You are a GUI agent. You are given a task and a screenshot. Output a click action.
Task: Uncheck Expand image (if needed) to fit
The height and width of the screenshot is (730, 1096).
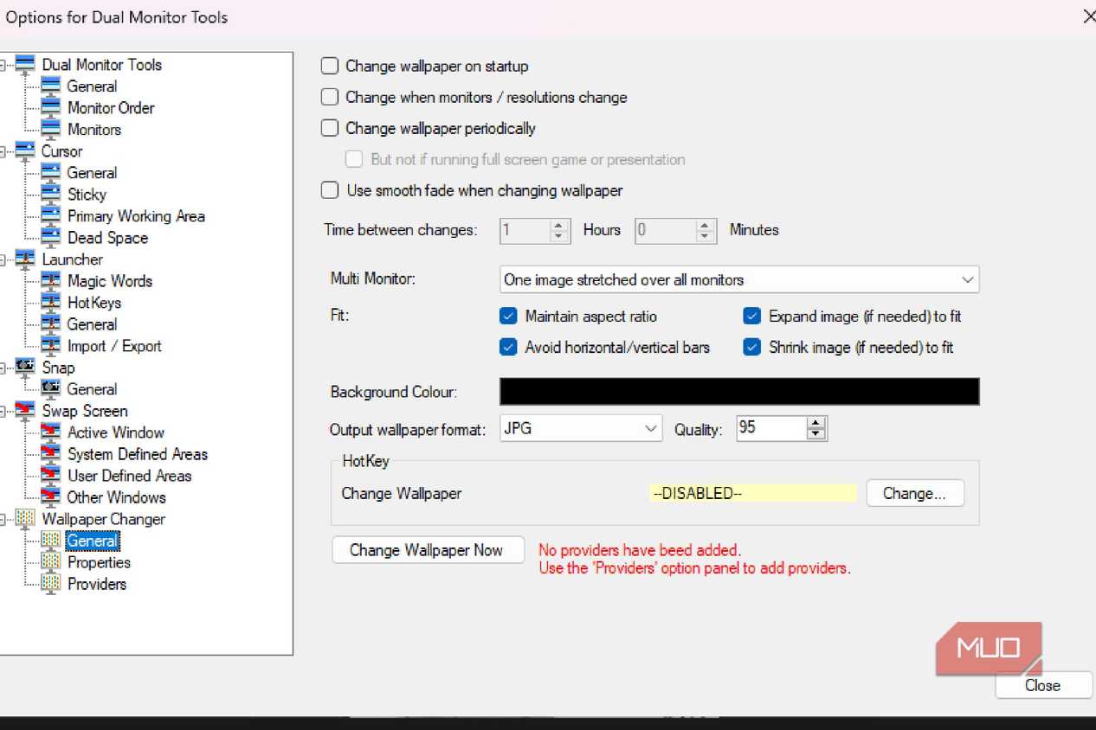pos(752,316)
